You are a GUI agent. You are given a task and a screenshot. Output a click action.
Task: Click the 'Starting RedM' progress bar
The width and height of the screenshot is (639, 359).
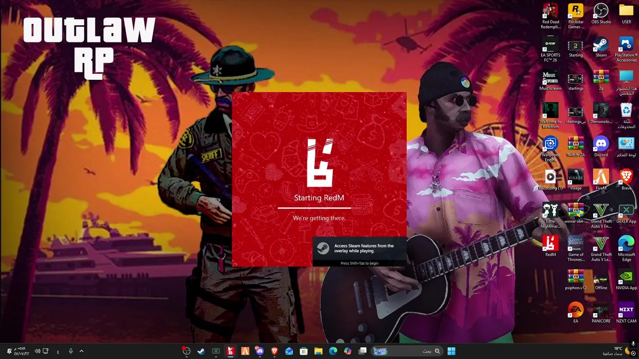pyautogui.click(x=315, y=207)
